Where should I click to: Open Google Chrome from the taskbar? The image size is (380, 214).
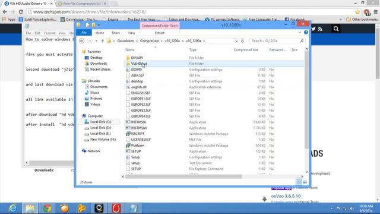47,208
